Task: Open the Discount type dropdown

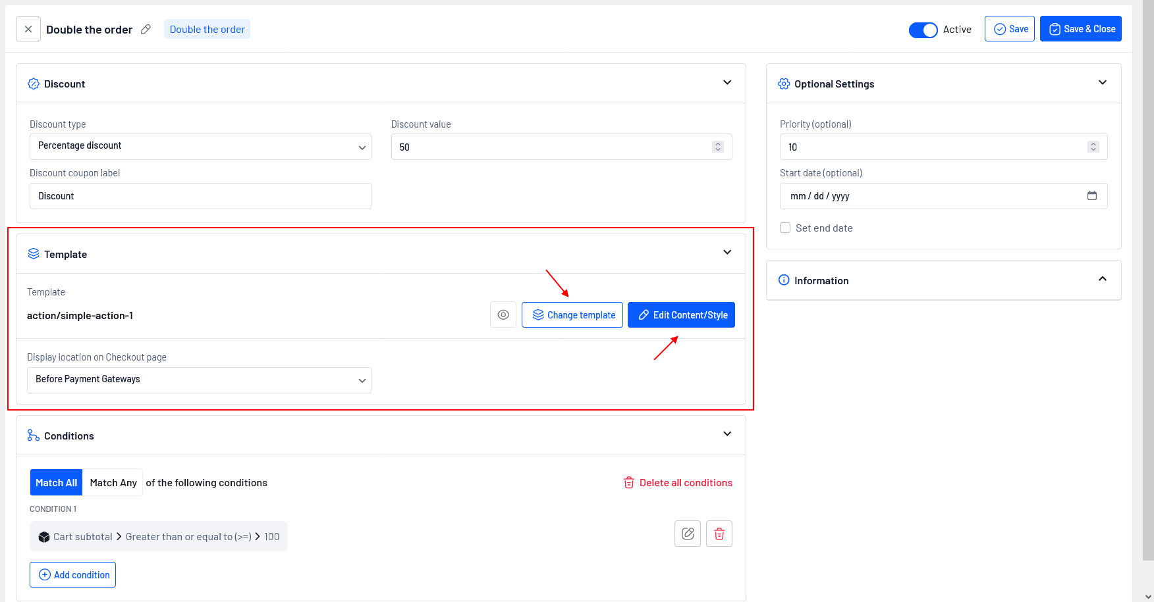Action: 200,146
